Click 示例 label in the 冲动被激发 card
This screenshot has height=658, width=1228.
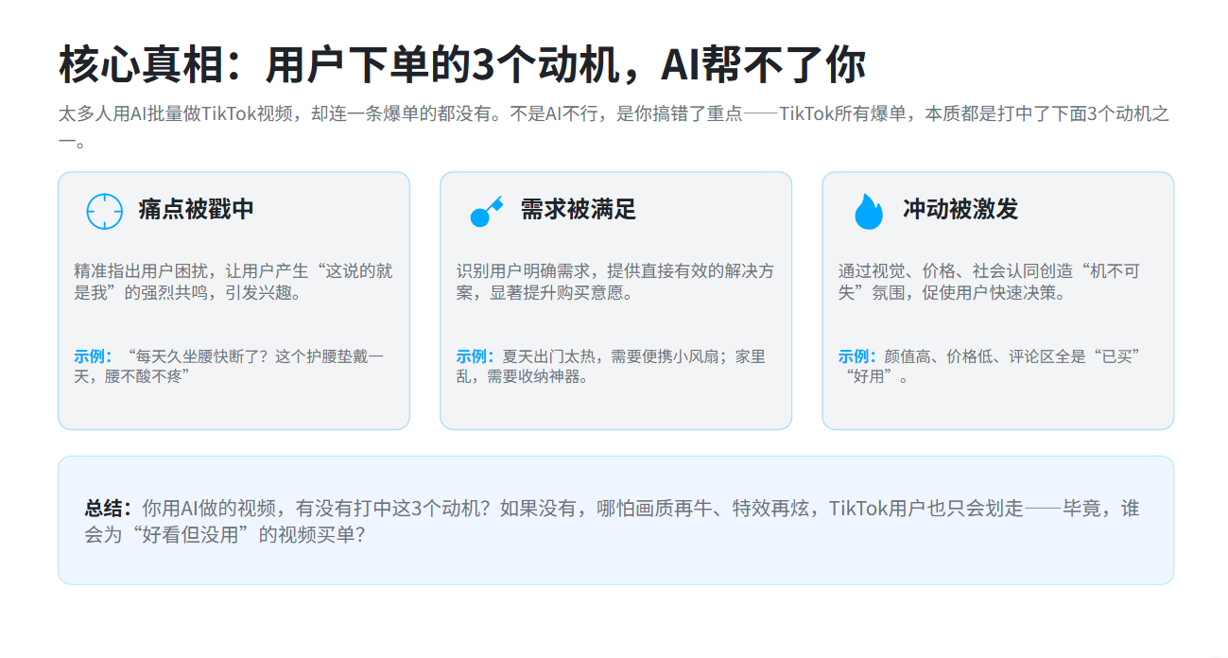tap(856, 356)
